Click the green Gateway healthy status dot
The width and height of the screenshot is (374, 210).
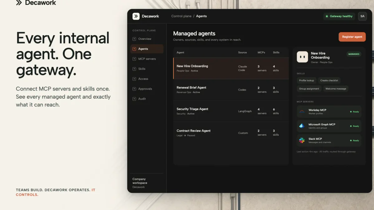point(327,16)
